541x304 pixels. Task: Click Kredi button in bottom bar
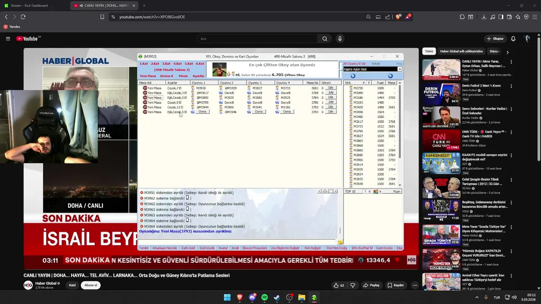(235, 248)
